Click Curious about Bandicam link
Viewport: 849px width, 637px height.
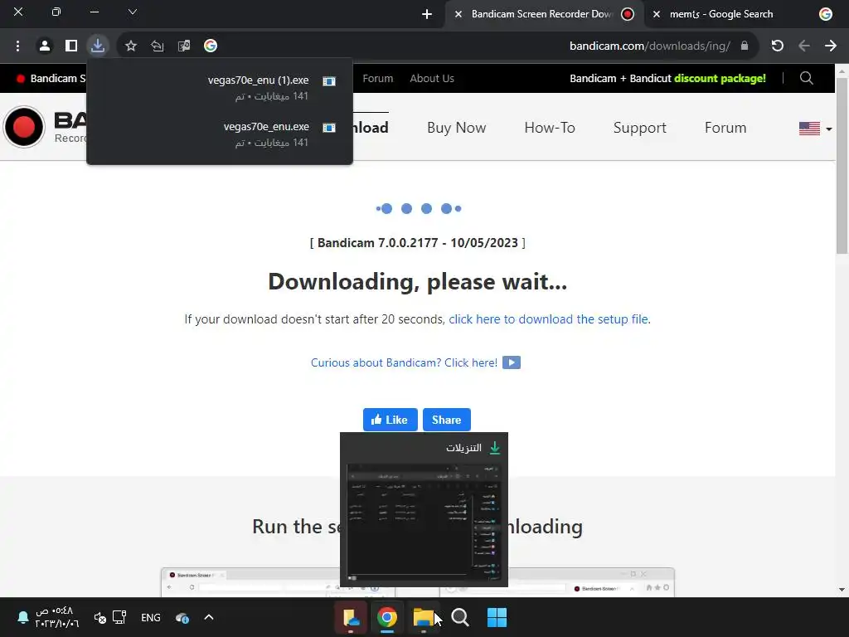pos(404,363)
